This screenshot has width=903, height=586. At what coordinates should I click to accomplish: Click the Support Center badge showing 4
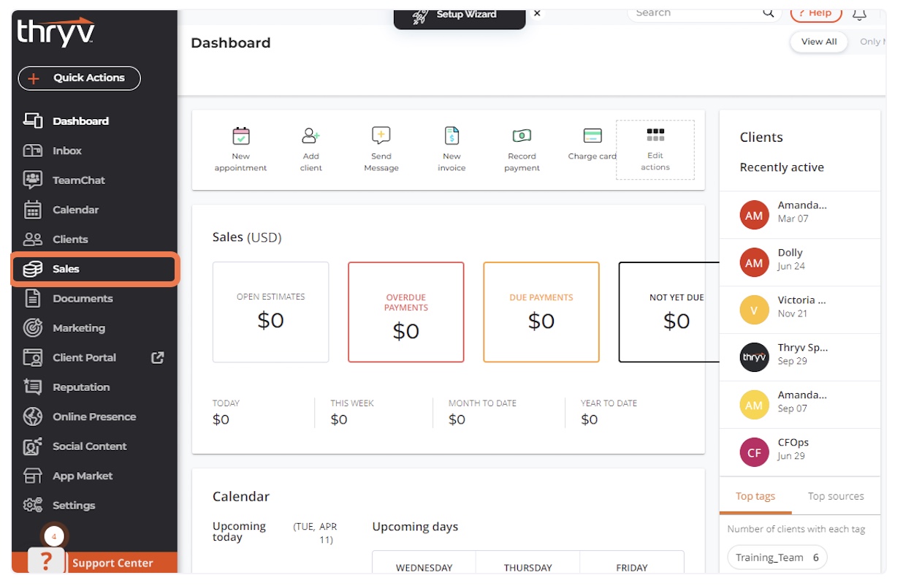(53, 536)
